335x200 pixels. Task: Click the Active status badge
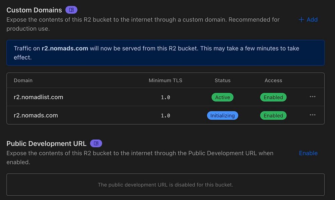coord(222,97)
